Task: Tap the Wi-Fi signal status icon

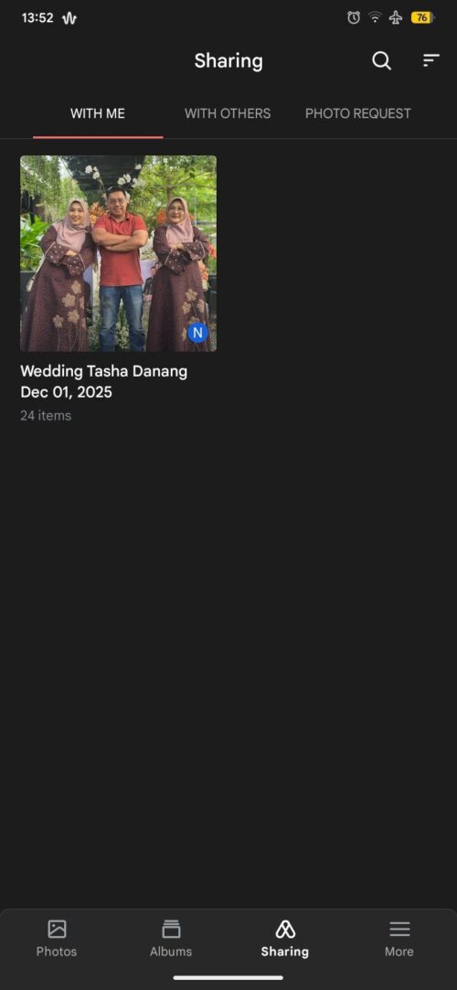Action: (375, 17)
